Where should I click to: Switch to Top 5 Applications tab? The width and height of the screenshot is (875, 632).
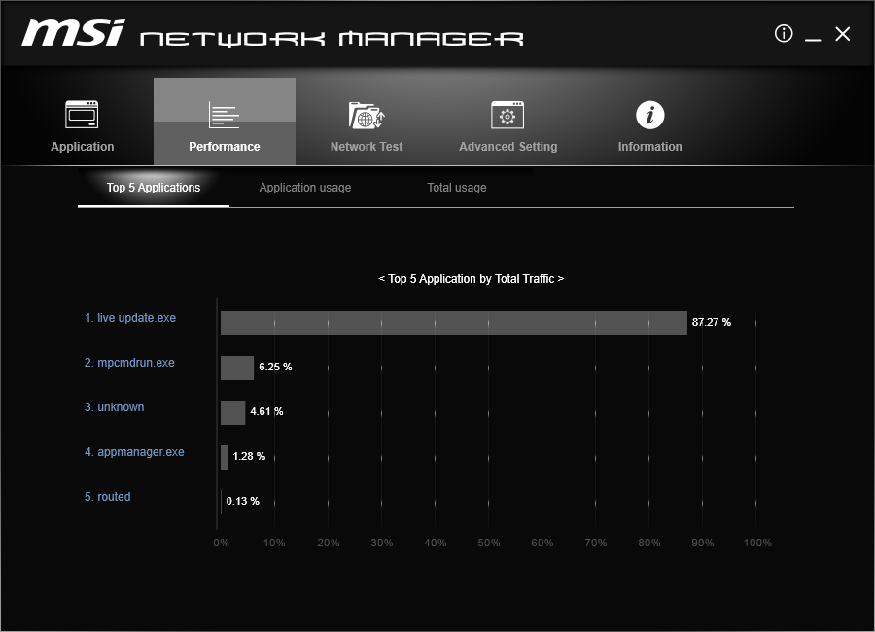(154, 188)
